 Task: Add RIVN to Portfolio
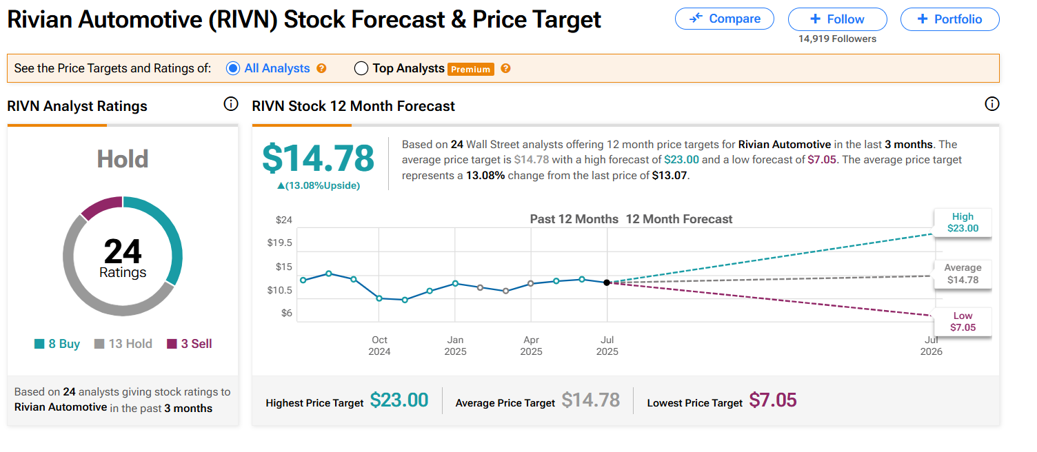click(949, 19)
